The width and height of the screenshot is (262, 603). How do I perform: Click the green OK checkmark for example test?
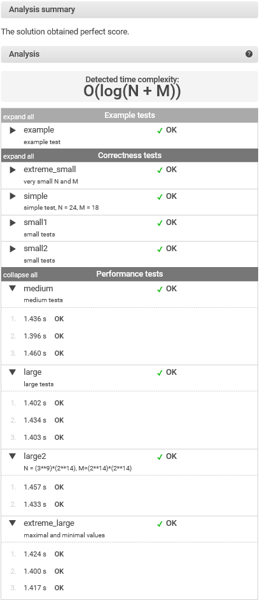(x=160, y=131)
